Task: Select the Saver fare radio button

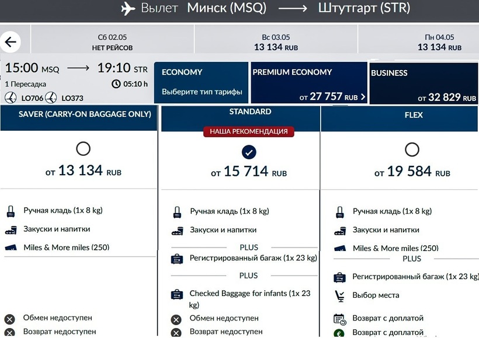Action: click(83, 149)
